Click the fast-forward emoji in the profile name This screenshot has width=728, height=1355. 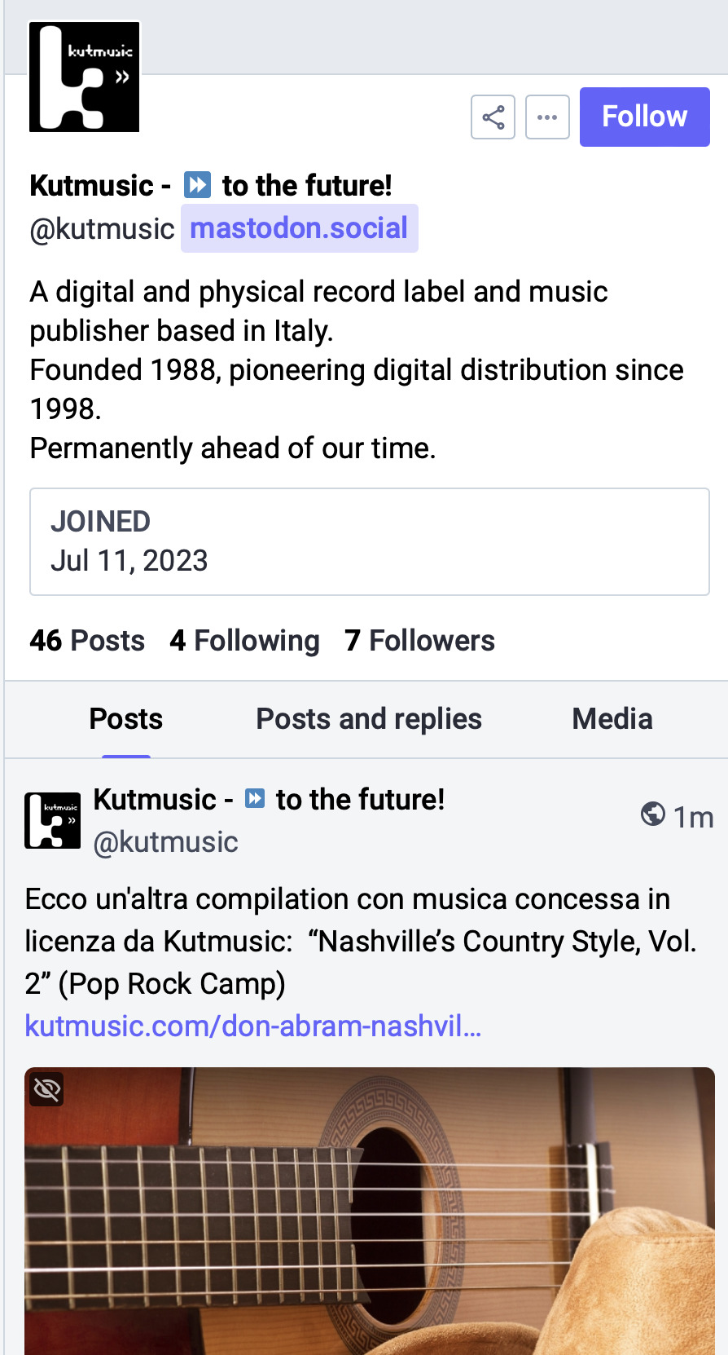197,185
